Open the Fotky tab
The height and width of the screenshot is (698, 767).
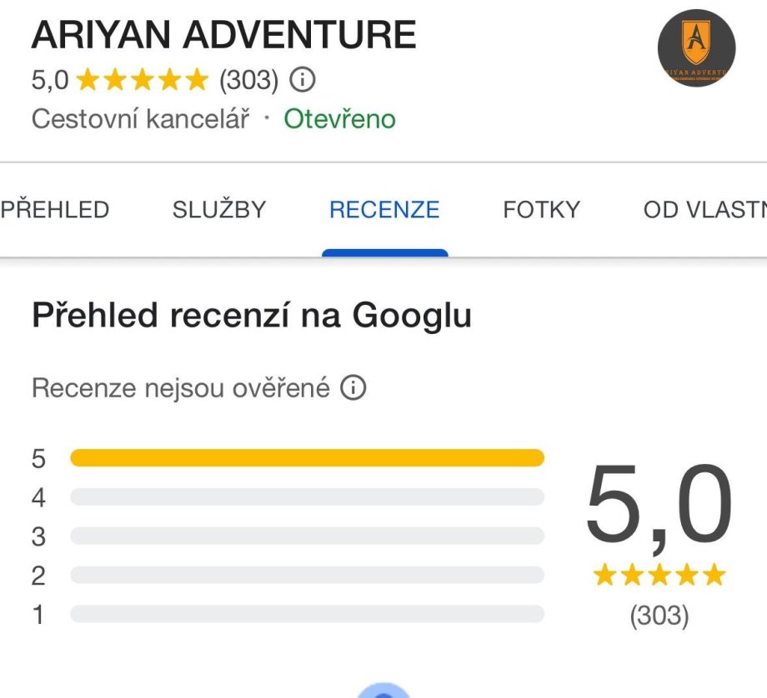(541, 210)
